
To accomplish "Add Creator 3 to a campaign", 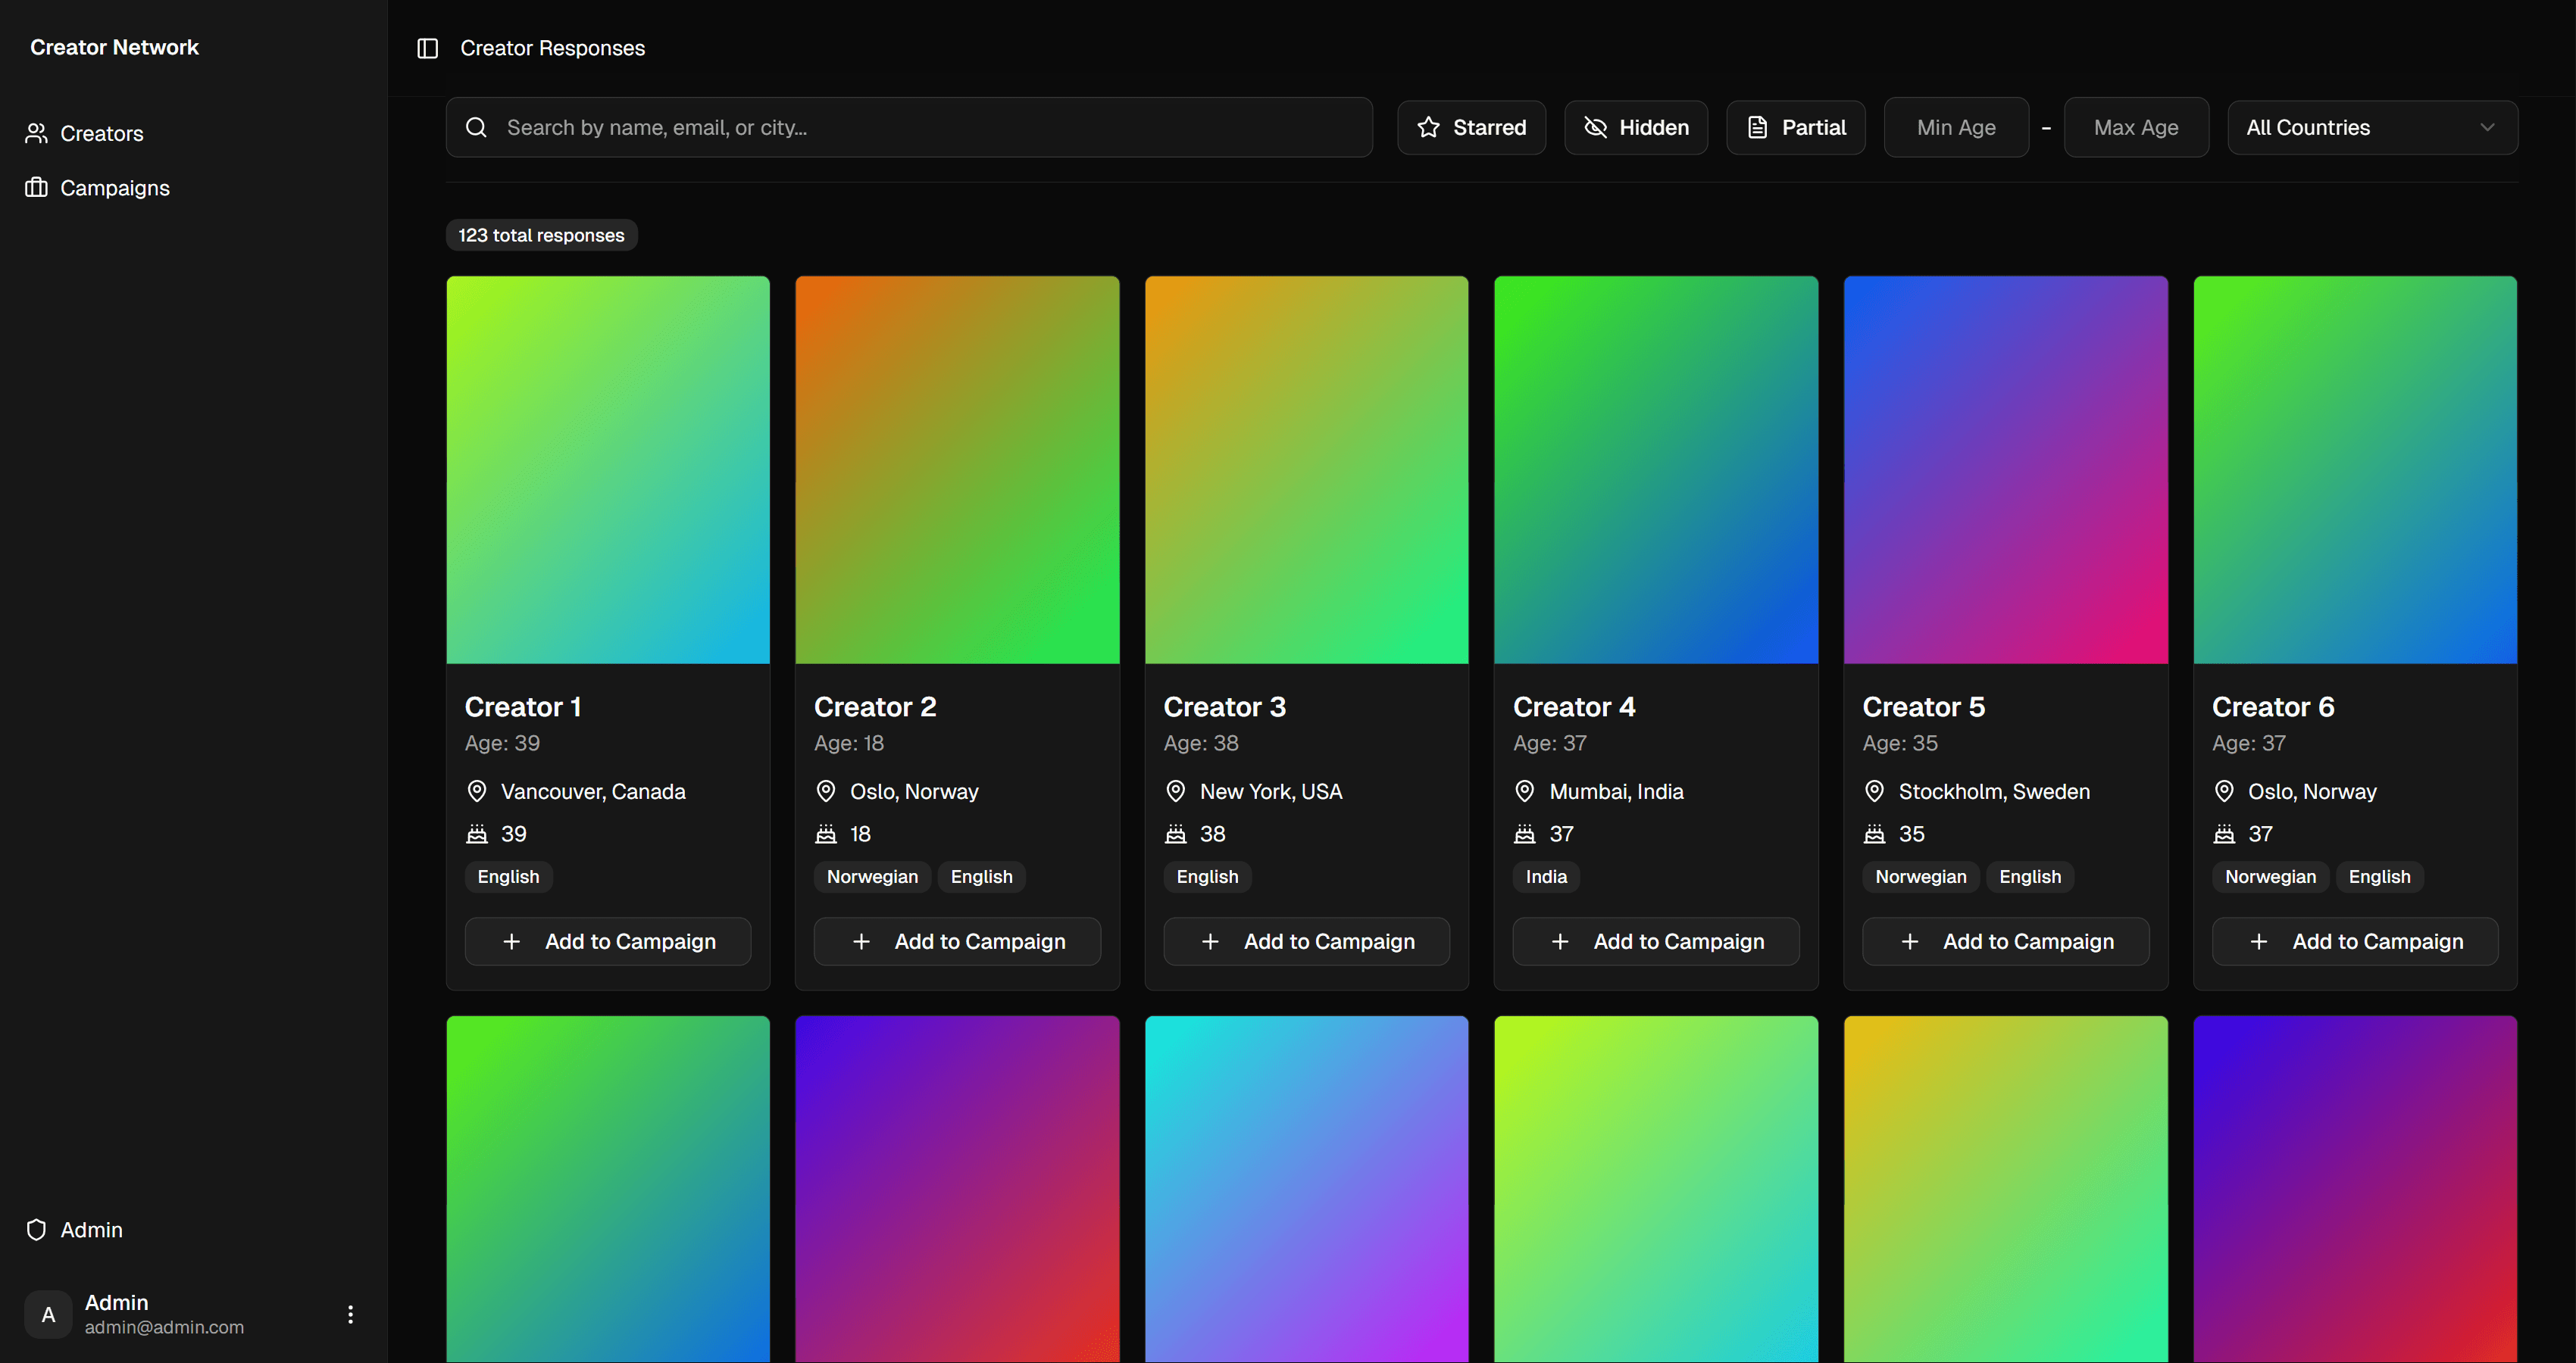I will [1306, 940].
